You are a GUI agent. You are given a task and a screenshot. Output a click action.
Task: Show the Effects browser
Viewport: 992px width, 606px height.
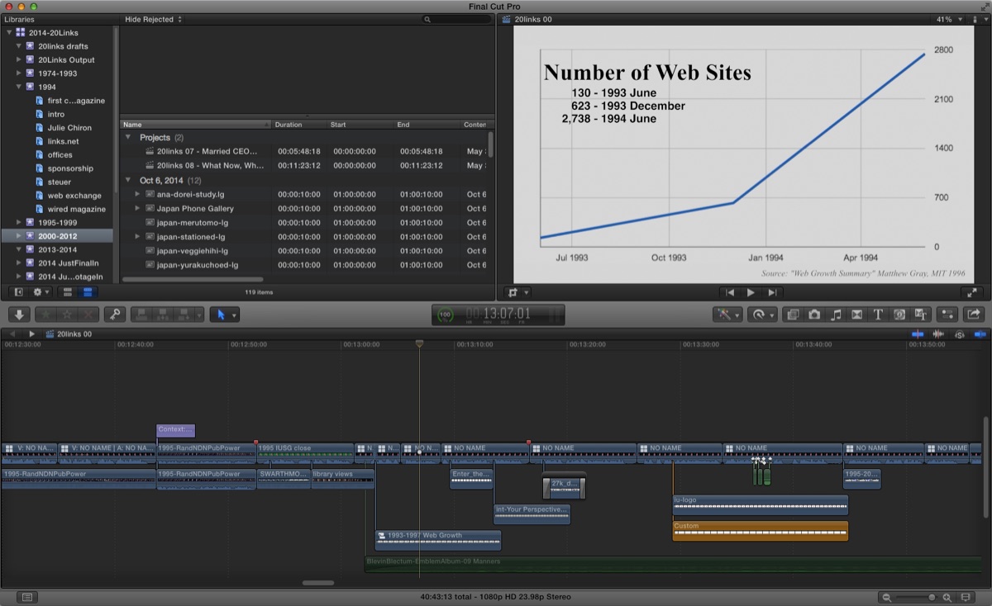[x=793, y=315]
